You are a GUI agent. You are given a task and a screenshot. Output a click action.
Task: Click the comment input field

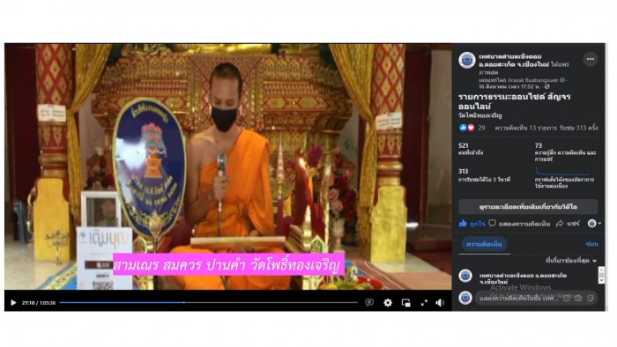(536, 299)
